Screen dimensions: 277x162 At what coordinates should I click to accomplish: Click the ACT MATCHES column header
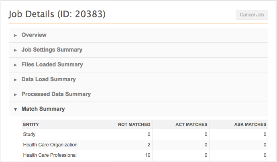click(x=191, y=124)
